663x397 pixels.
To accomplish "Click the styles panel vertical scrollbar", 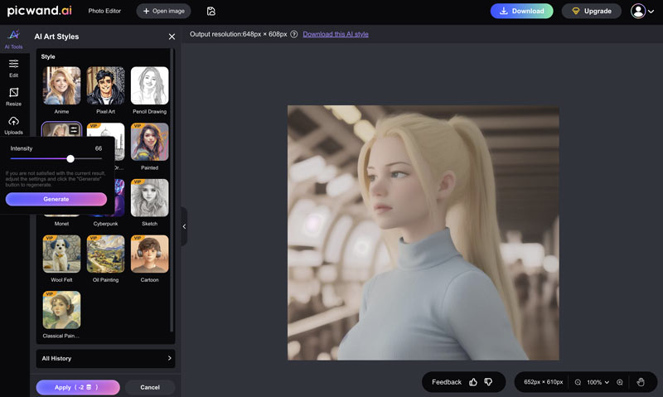I will coord(172,191).
